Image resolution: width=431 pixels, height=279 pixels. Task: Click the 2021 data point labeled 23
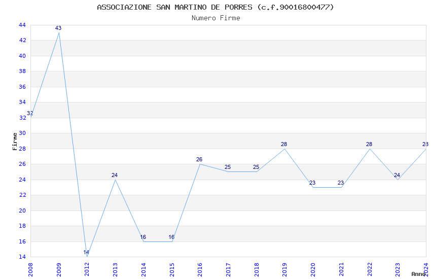pyautogui.click(x=341, y=183)
